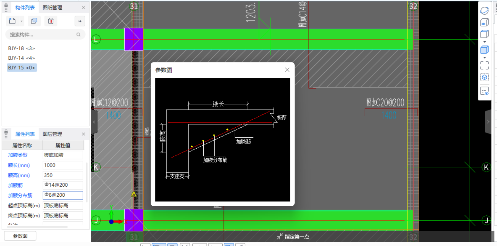Viewport: 497px width, 246px height.
Task: Click the dashed rectangle selection icon
Action: tap(484, 65)
